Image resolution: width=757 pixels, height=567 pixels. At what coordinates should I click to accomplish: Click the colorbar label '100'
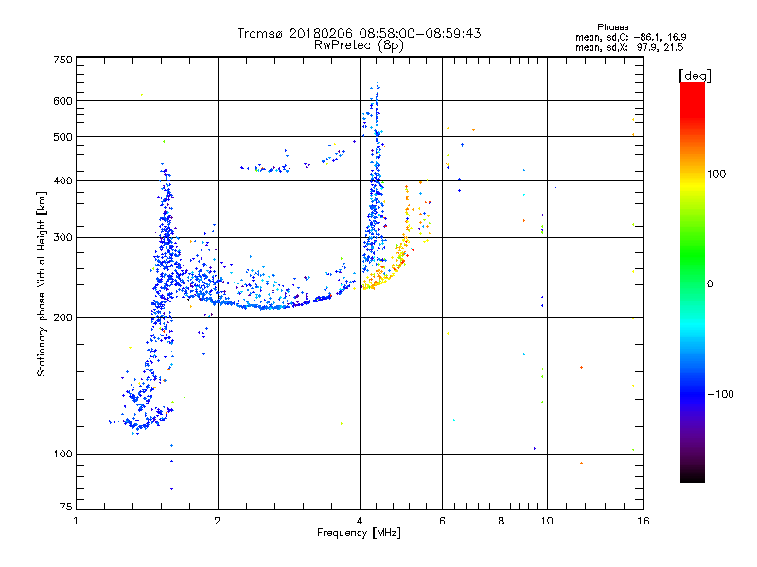(x=716, y=174)
